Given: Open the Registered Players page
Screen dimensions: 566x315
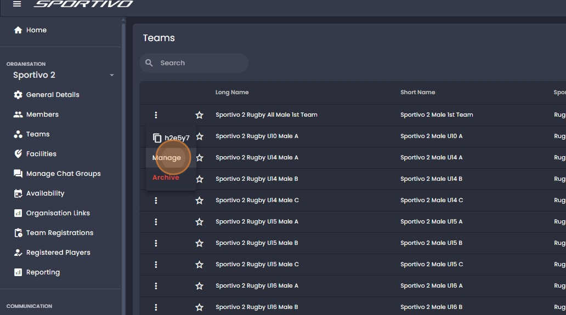Looking at the screenshot, I should 58,253.
